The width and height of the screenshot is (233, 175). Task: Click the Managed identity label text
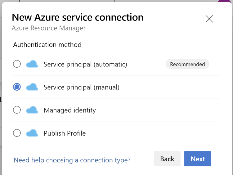point(70,110)
